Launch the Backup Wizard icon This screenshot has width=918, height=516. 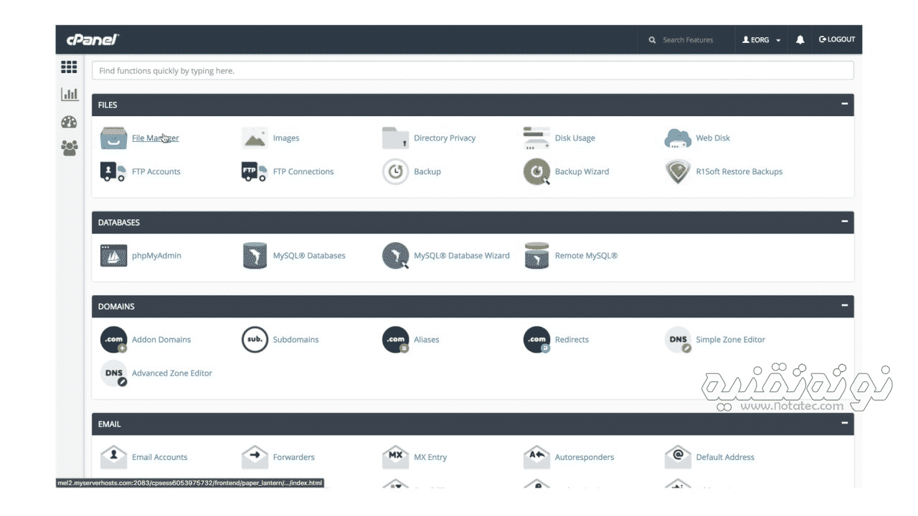(536, 172)
